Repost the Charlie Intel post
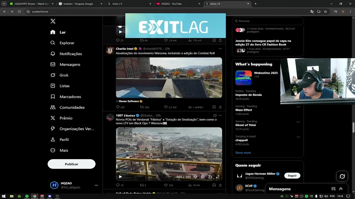 (144, 107)
